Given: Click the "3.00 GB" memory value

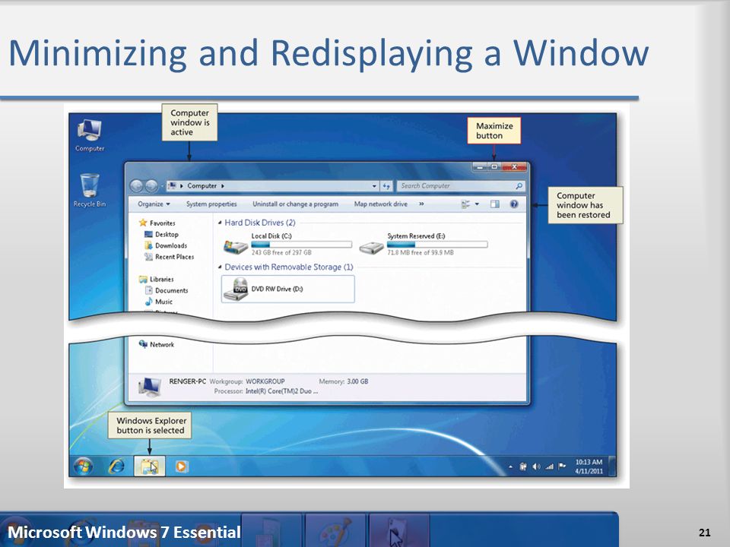Looking at the screenshot, I should [x=357, y=381].
